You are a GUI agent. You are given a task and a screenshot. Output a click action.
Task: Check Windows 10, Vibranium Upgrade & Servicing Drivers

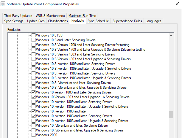(34, 130)
